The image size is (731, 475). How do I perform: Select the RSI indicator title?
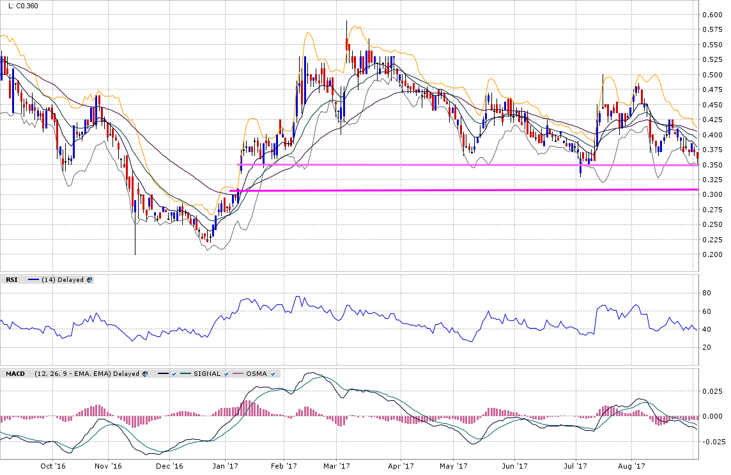point(11,280)
